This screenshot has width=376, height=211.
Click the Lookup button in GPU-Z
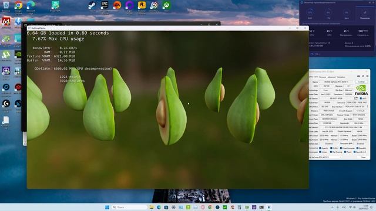point(361,82)
